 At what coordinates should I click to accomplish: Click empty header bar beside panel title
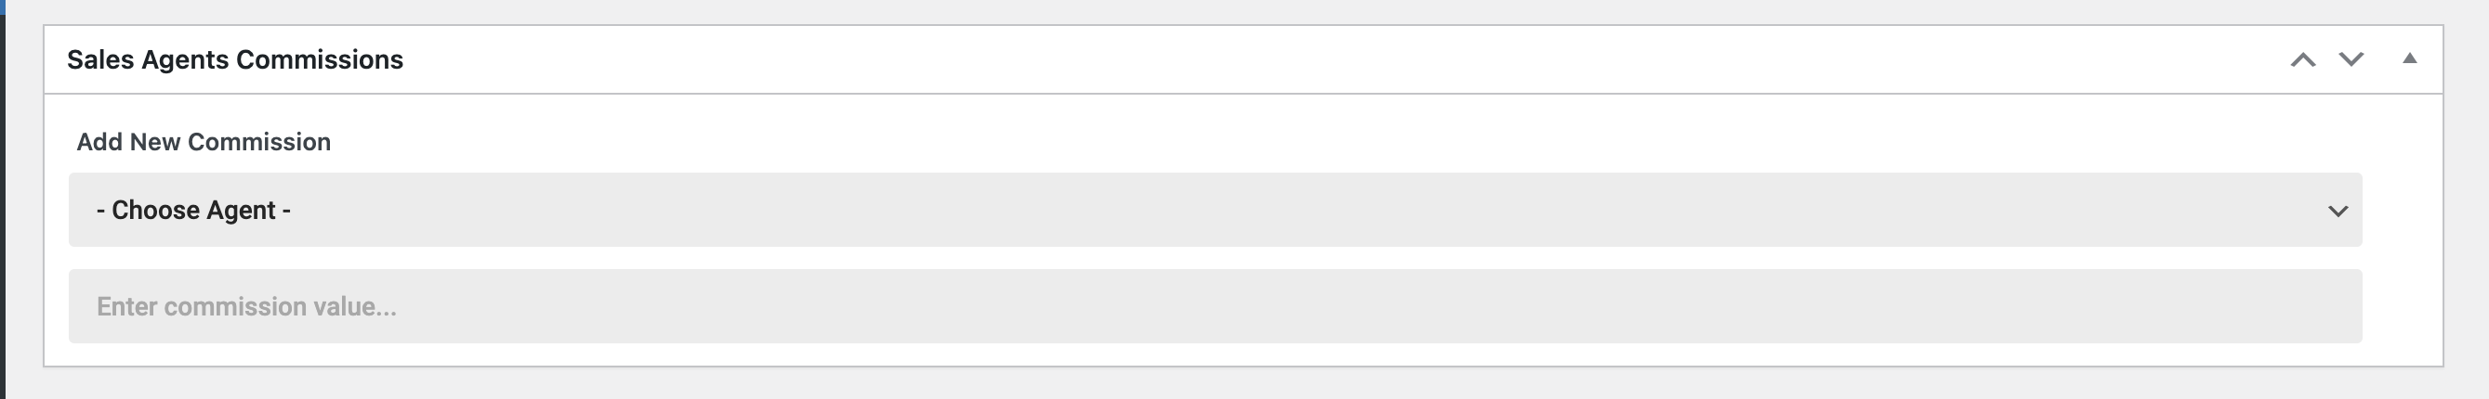click(x=1256, y=59)
